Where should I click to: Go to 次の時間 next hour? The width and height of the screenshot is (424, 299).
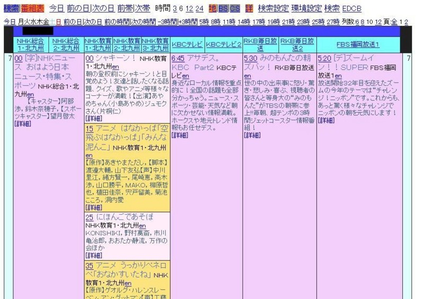click(x=143, y=22)
